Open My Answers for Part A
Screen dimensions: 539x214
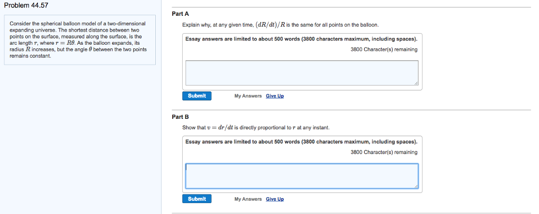[x=248, y=96]
